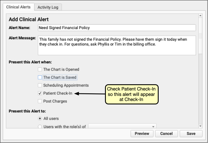Click the scroll down arrow

click(x=200, y=126)
